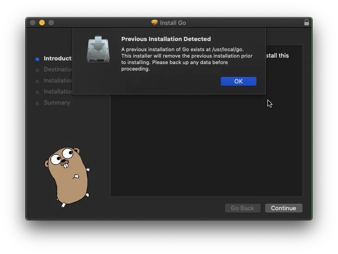This screenshot has width=338, height=254.
Task: Click OK to dismiss the alert
Action: tap(238, 81)
